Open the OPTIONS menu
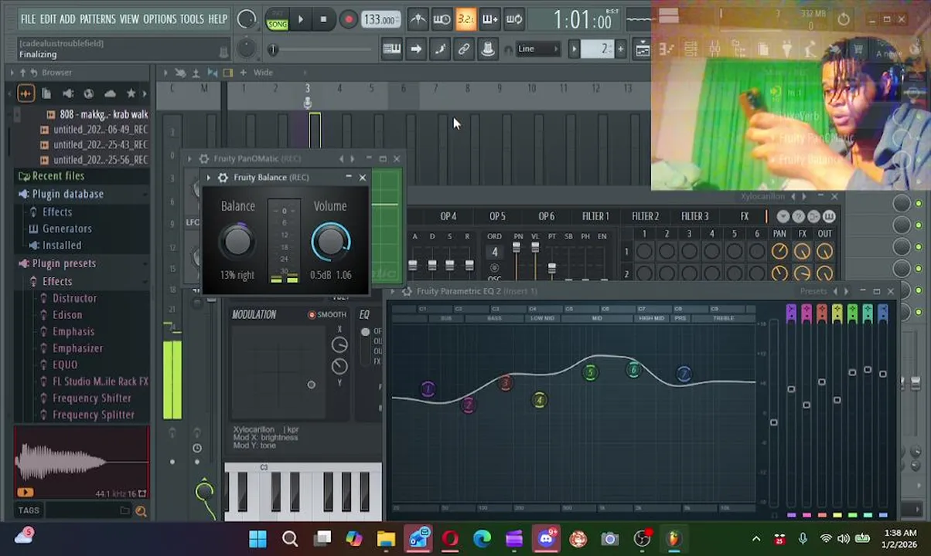The image size is (931, 556). (x=159, y=19)
